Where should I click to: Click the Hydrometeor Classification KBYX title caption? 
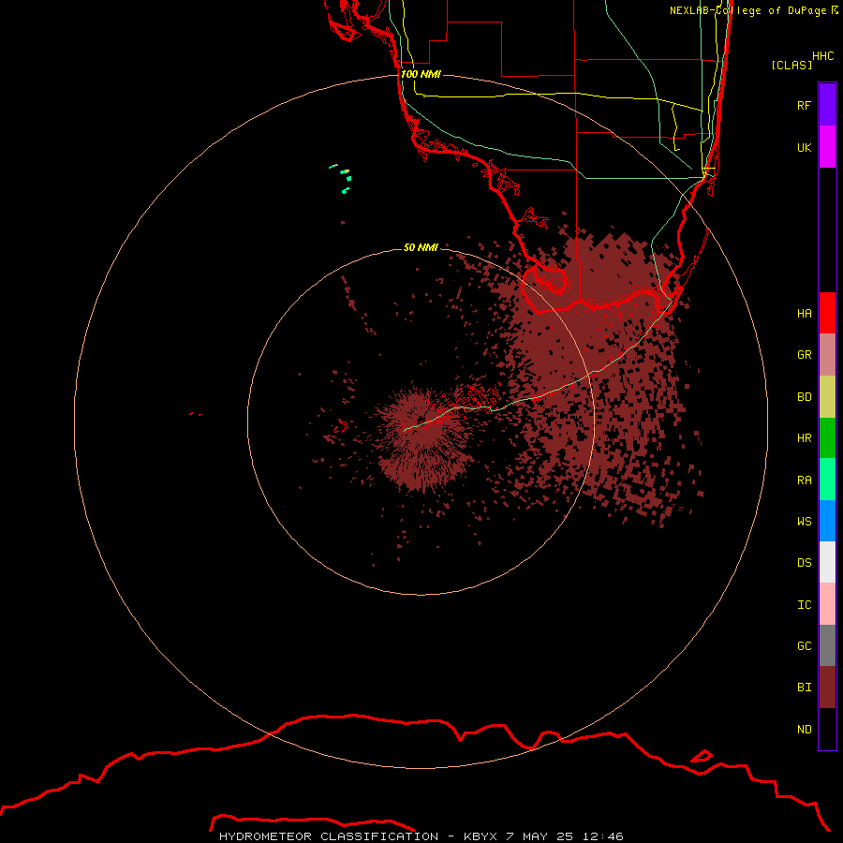[x=421, y=836]
